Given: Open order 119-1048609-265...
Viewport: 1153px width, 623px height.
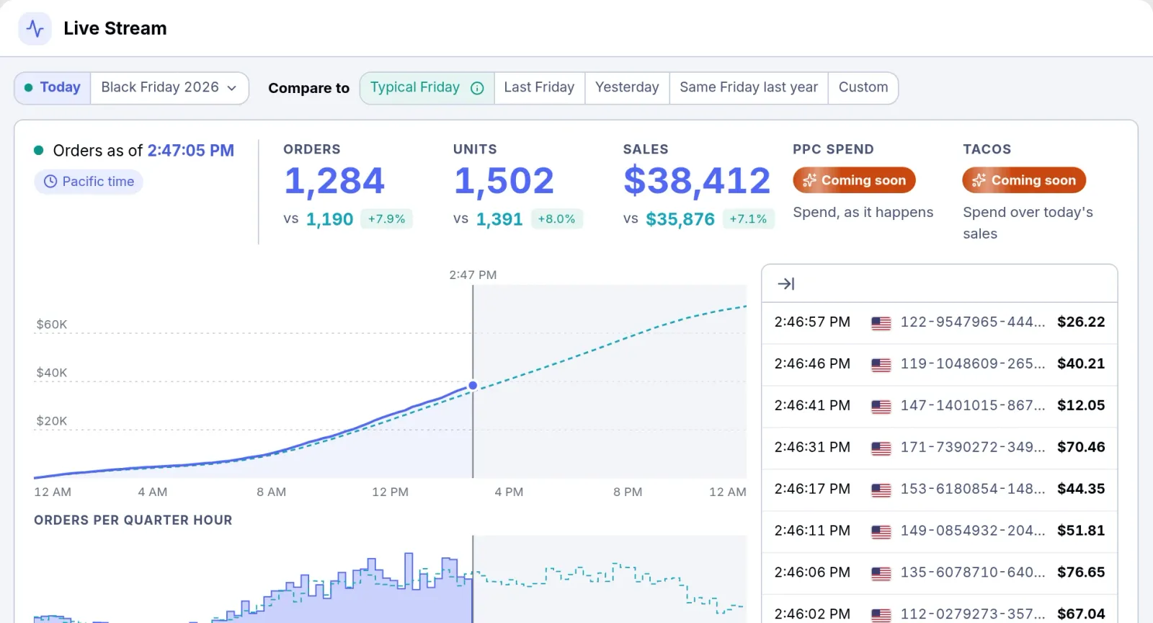Looking at the screenshot, I should [x=972, y=364].
